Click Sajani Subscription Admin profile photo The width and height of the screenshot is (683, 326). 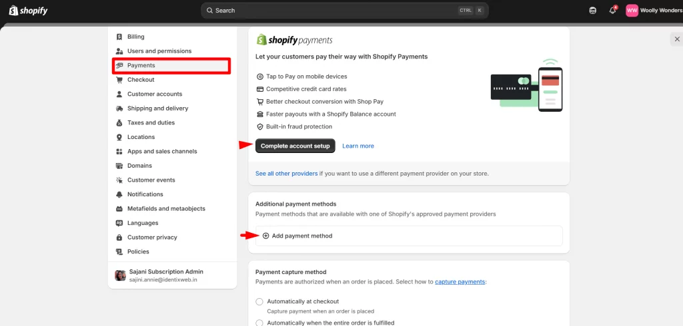click(x=120, y=275)
